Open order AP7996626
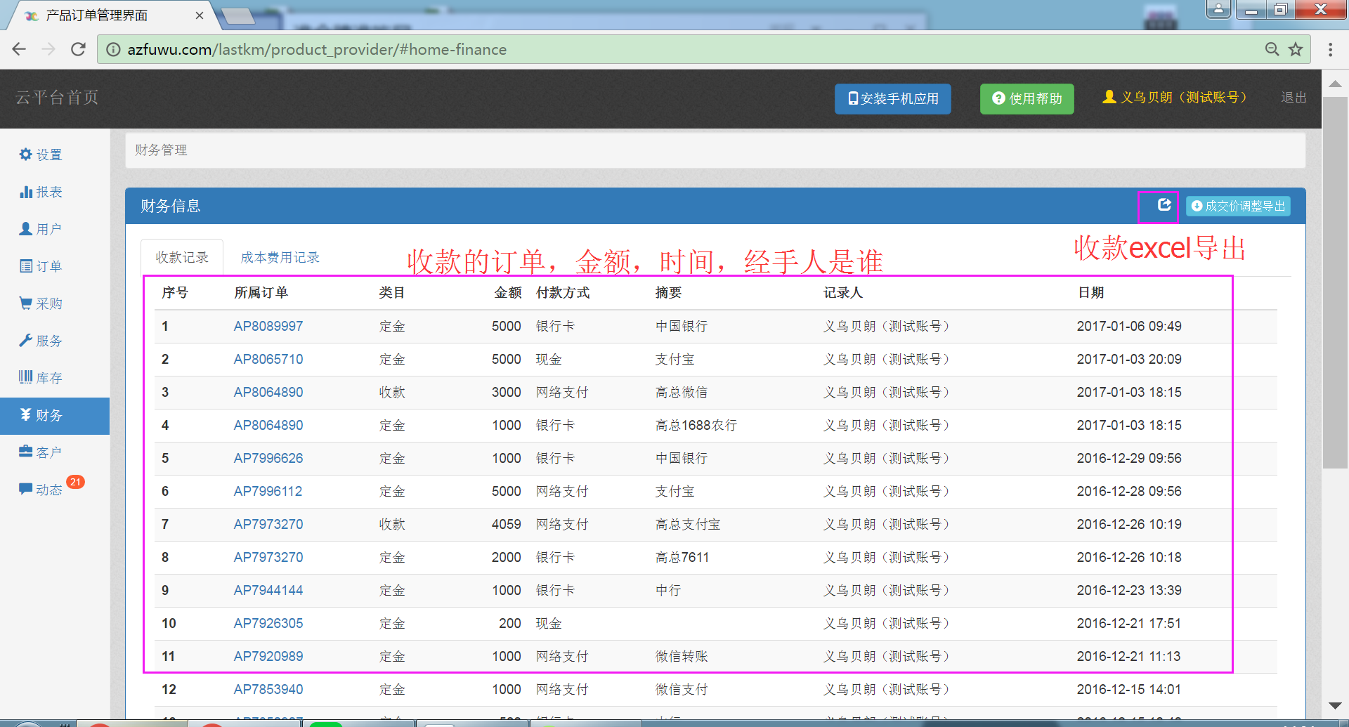The height and width of the screenshot is (727, 1349). click(x=268, y=458)
